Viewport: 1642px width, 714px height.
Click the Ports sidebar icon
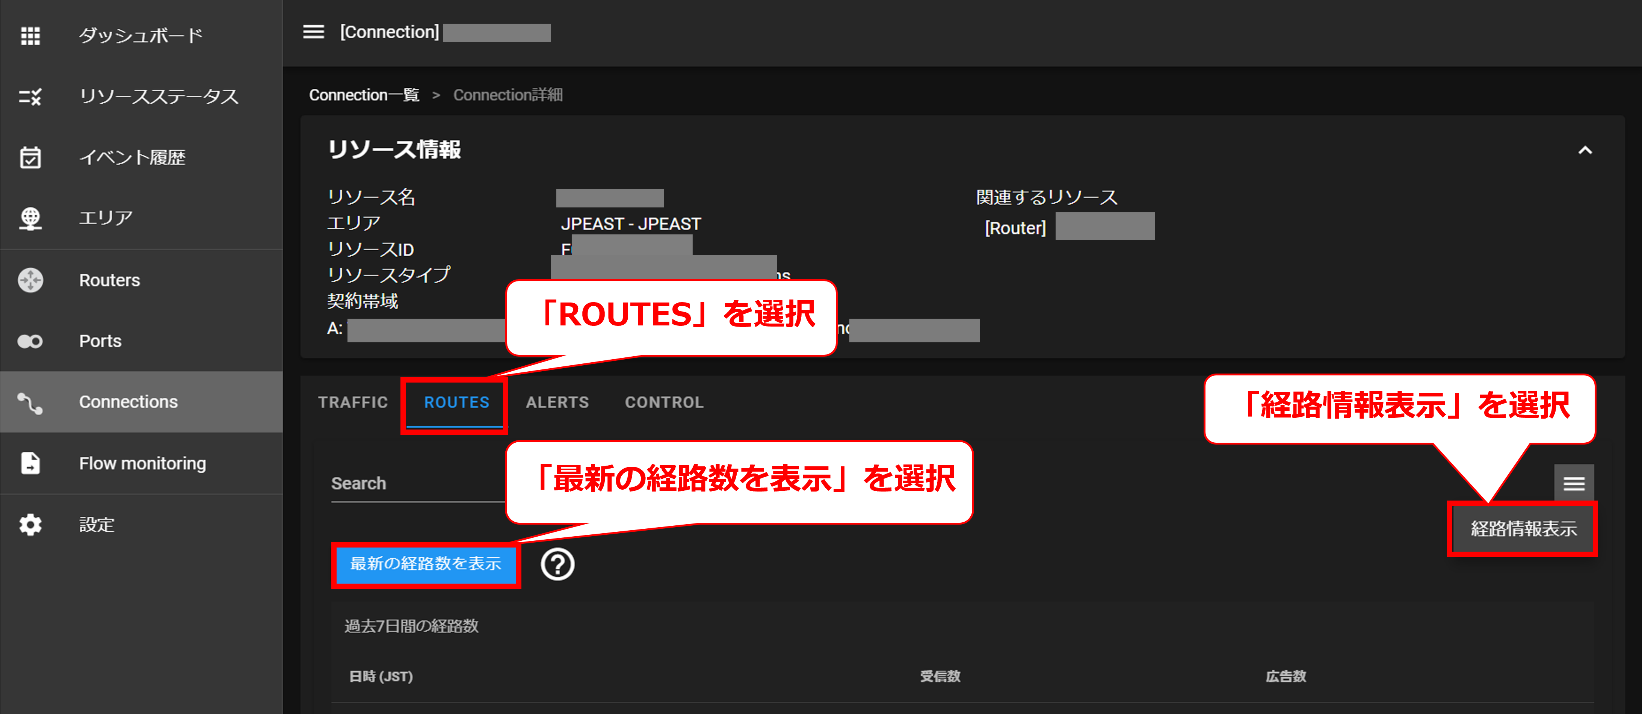30,341
